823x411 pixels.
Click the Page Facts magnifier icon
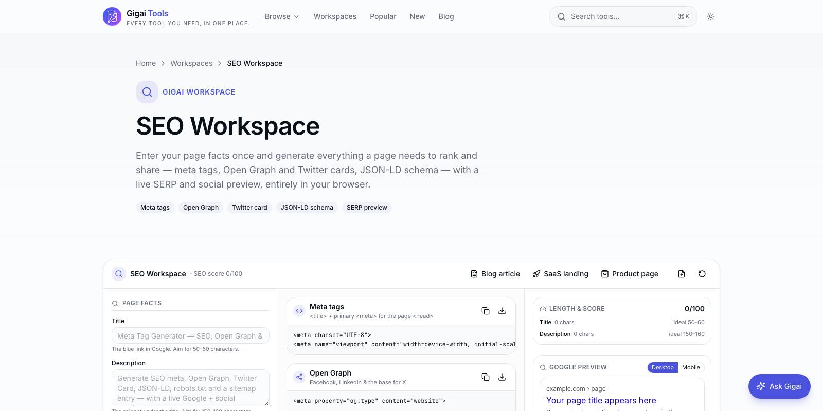pyautogui.click(x=115, y=303)
